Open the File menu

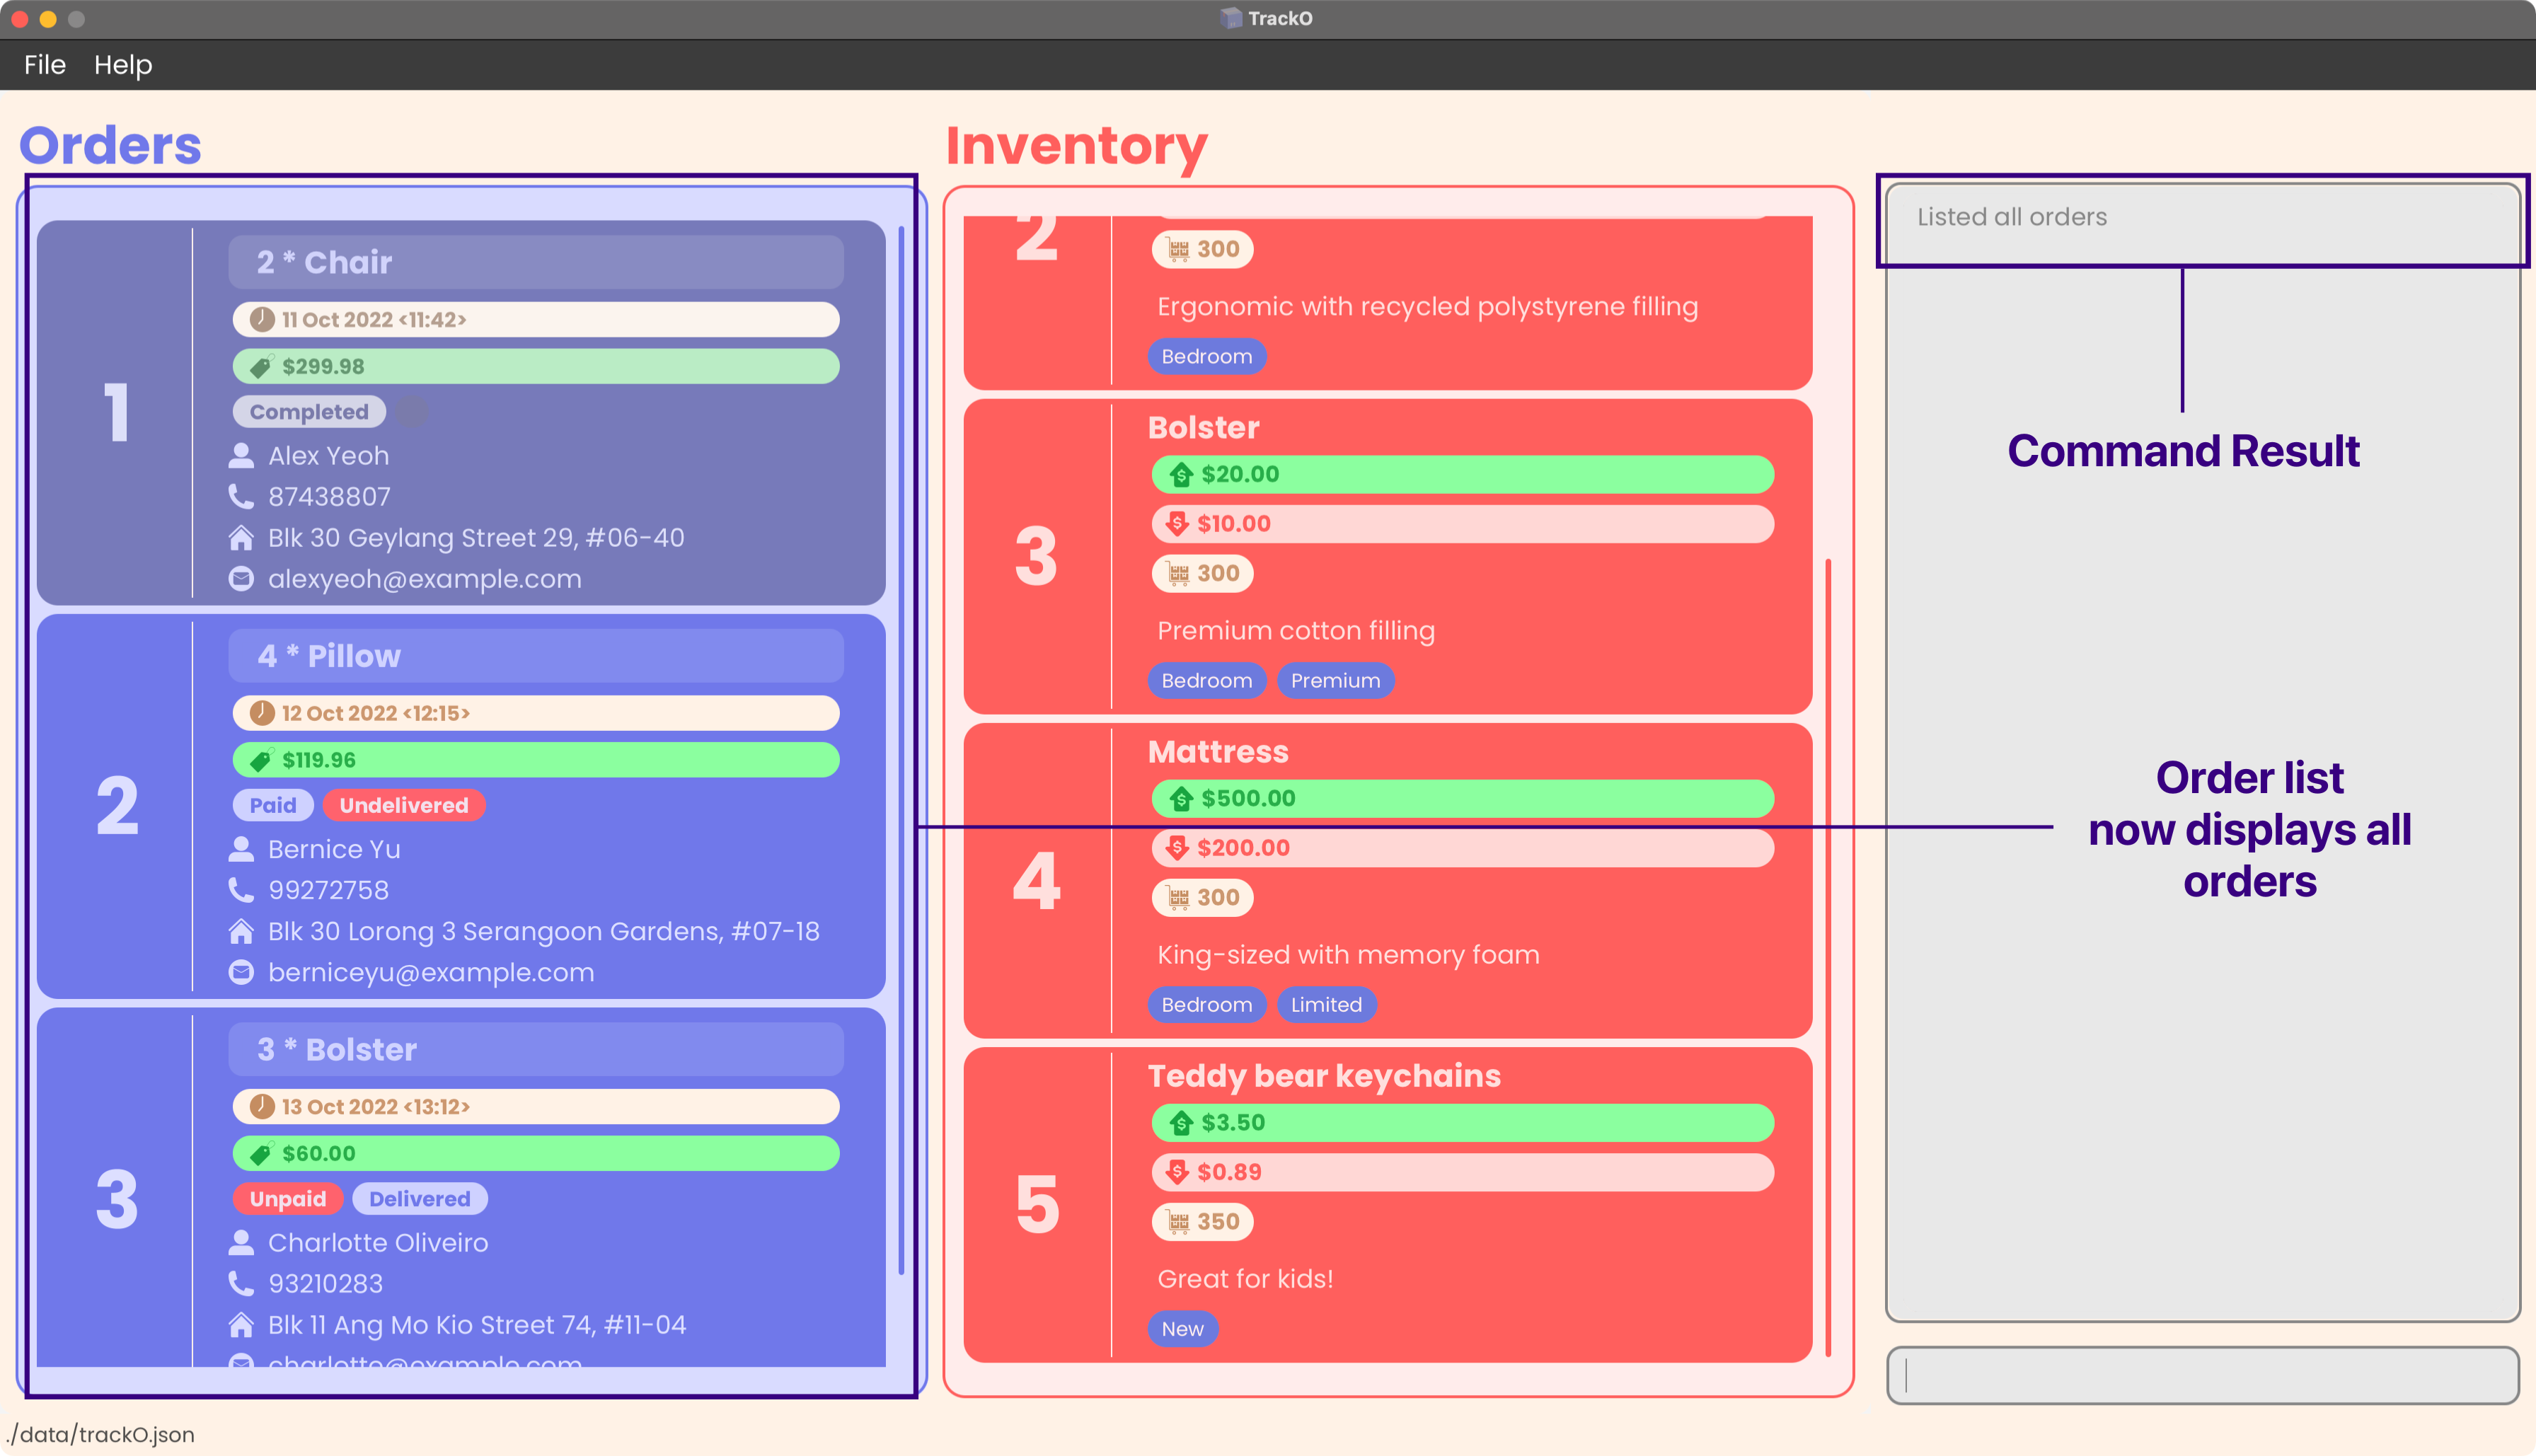point(44,64)
